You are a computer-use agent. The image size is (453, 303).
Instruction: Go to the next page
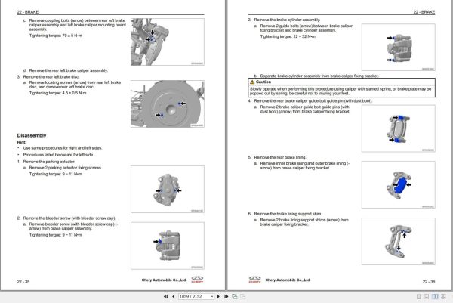(x=218, y=296)
